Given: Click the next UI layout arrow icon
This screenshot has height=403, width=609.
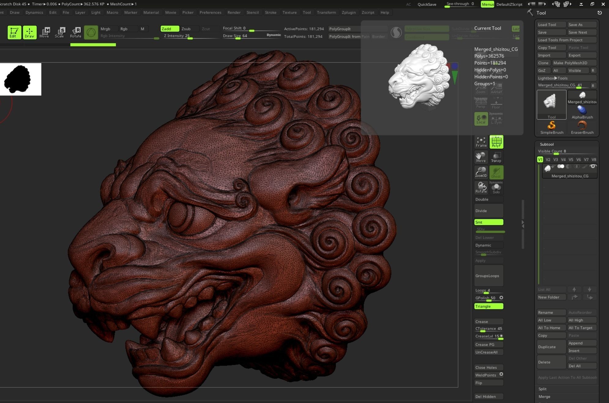Looking at the screenshot, I should [567, 4].
